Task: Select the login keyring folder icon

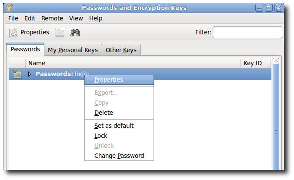Action: pyautogui.click(x=17, y=74)
